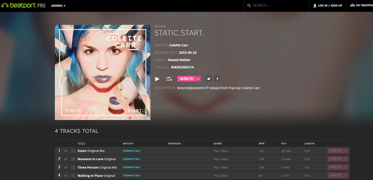Open the Genres menu
Viewport: 373px width, 180px height.
(58, 6)
